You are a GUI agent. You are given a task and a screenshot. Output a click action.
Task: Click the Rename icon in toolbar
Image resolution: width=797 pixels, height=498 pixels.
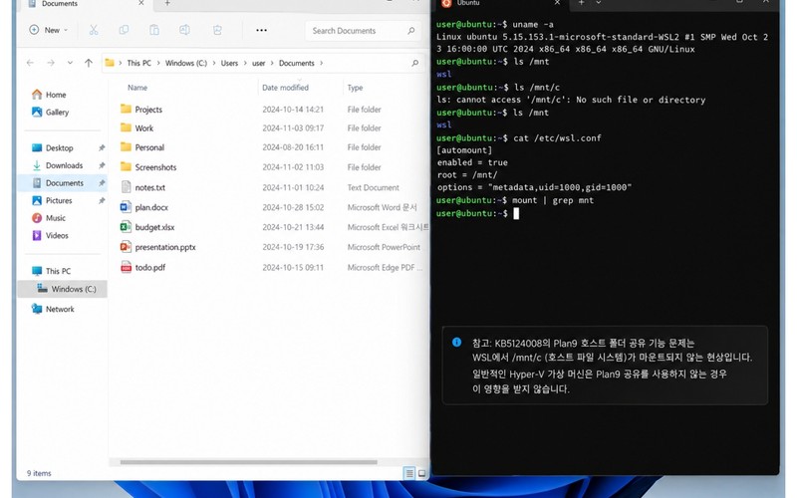[184, 31]
